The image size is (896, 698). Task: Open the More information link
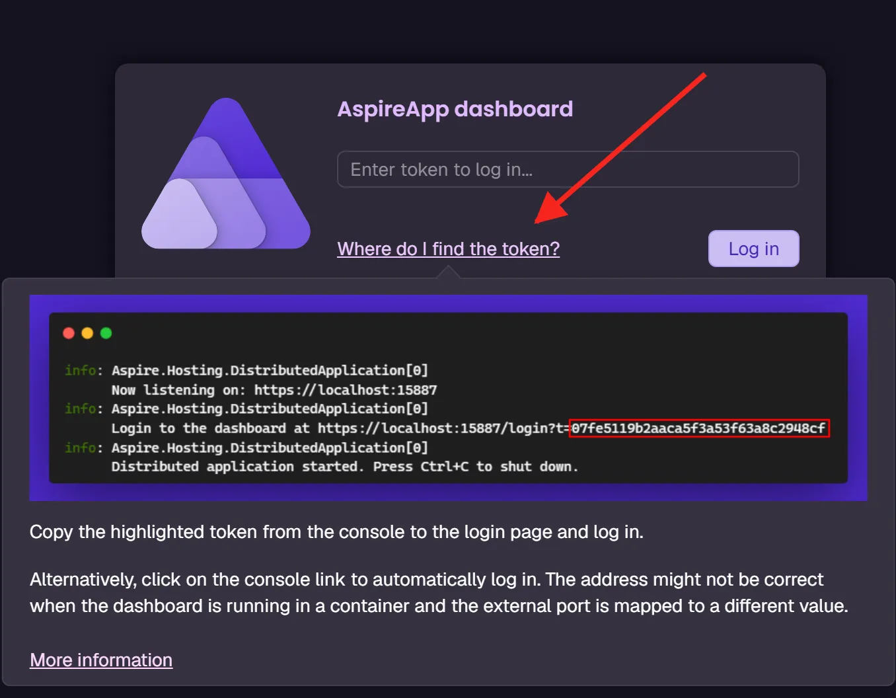click(x=101, y=660)
